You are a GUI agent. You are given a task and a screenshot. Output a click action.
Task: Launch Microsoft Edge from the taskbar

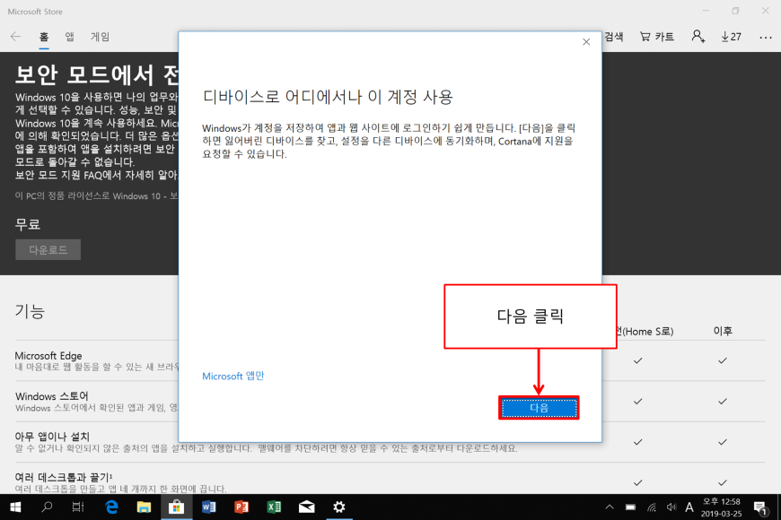click(111, 507)
